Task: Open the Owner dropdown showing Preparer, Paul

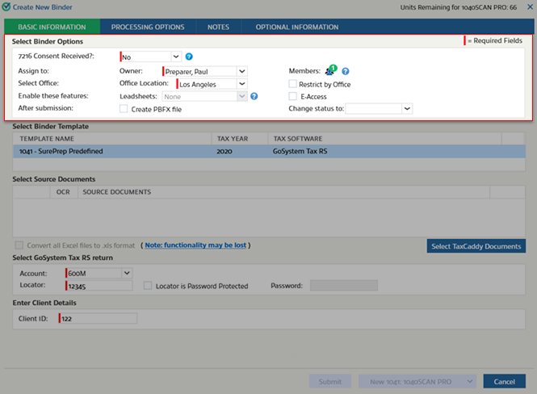Action: (241, 71)
